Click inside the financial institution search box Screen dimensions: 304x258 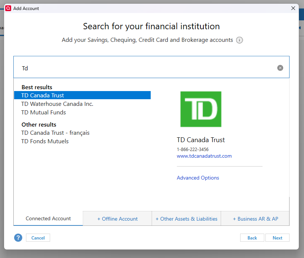[151, 67]
